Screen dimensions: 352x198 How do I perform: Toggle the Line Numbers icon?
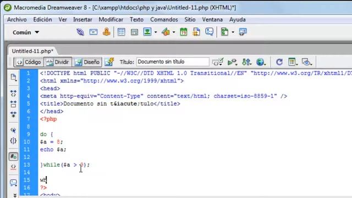(13, 156)
